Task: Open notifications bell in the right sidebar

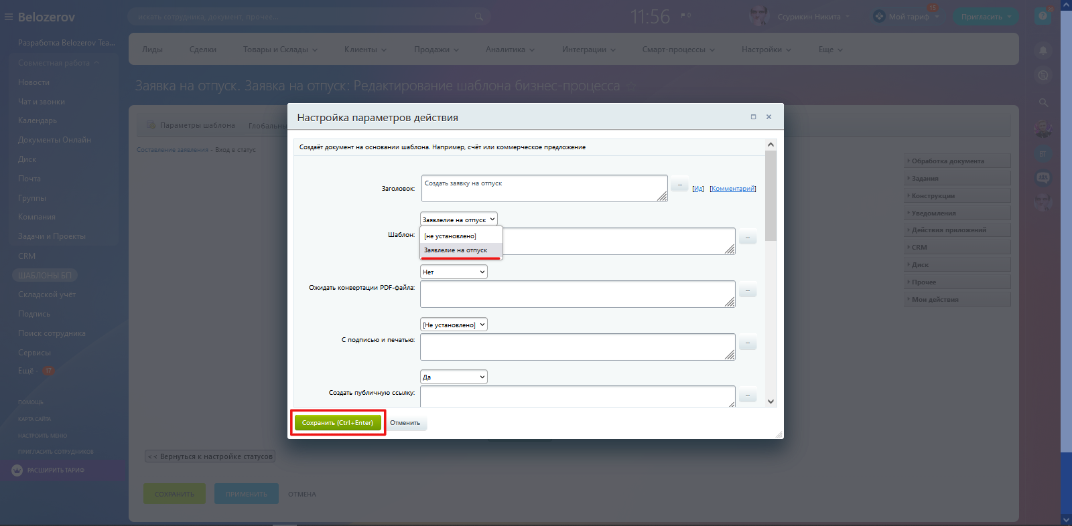Action: [x=1043, y=50]
